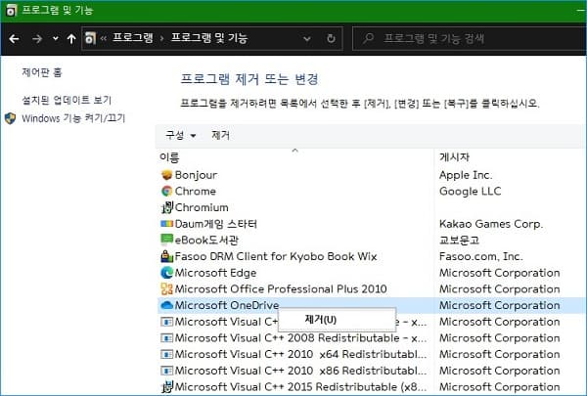Image resolution: width=587 pixels, height=396 pixels.
Task: Choose 제거(U) in the context menu
Action: point(337,320)
